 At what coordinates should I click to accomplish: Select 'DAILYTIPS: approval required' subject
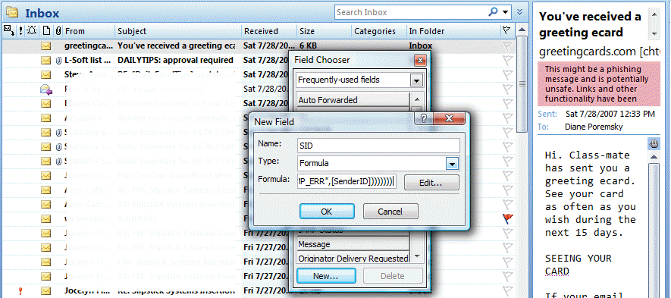tap(175, 60)
